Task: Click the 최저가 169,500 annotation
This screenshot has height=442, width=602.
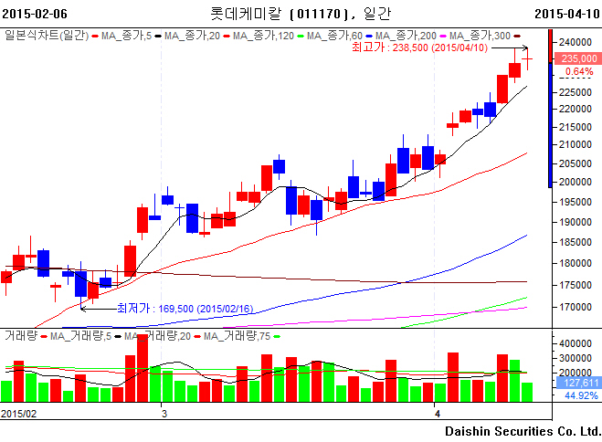Action: click(185, 309)
